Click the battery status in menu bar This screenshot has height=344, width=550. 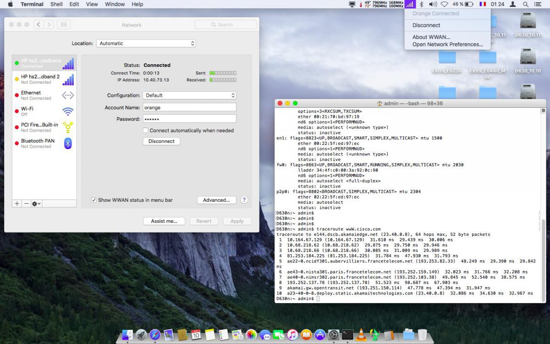463,4
